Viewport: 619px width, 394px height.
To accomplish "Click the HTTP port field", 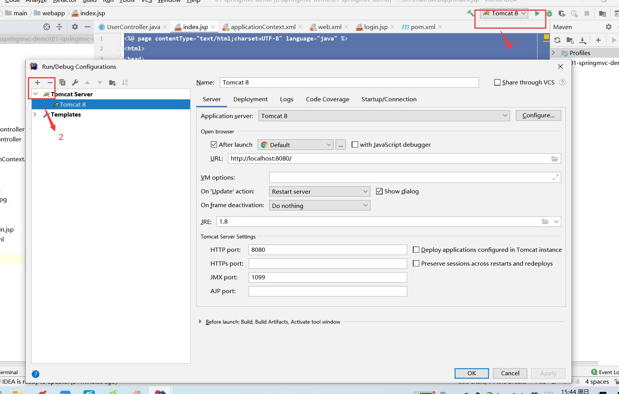I will [x=328, y=250].
